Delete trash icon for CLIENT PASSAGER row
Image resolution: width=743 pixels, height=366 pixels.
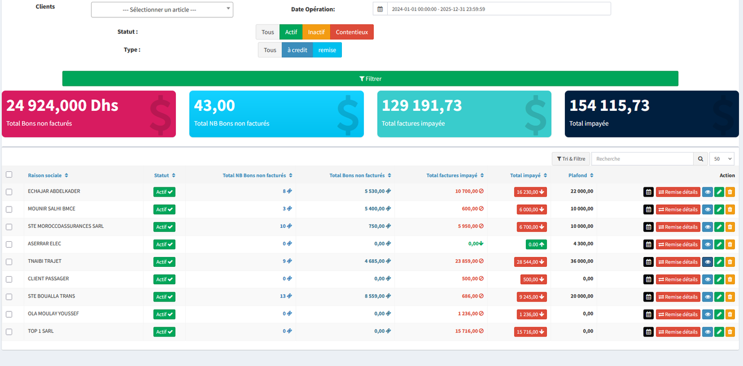[x=730, y=279]
